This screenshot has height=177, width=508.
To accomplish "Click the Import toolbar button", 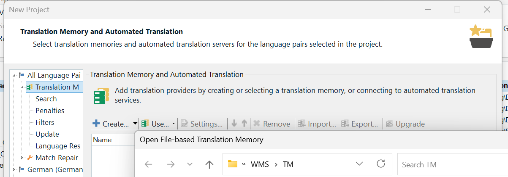I will pos(317,124).
